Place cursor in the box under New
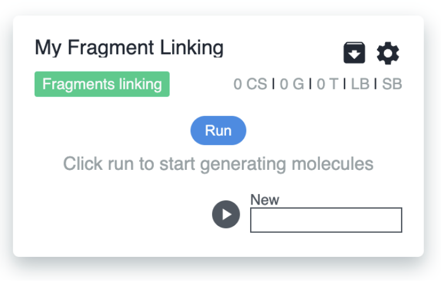This screenshot has height=281, width=441. pos(326,220)
